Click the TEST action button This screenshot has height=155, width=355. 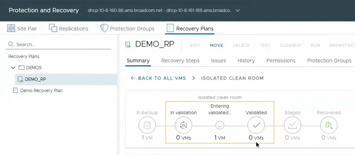pyautogui.click(x=265, y=45)
